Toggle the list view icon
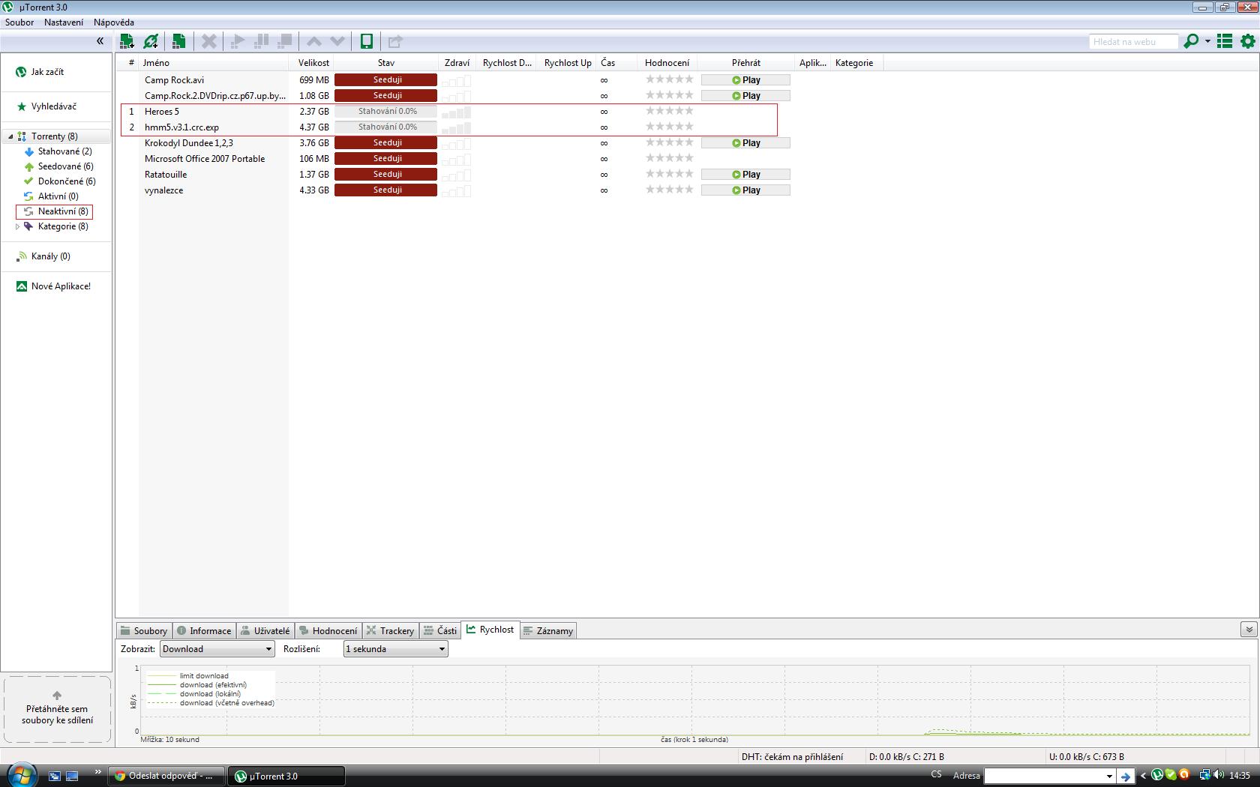 click(1225, 41)
